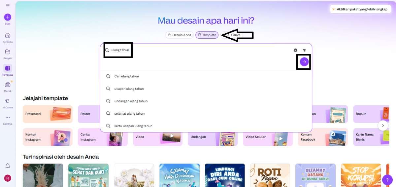
Task: Open the notifications bell icon
Action: coord(8,166)
